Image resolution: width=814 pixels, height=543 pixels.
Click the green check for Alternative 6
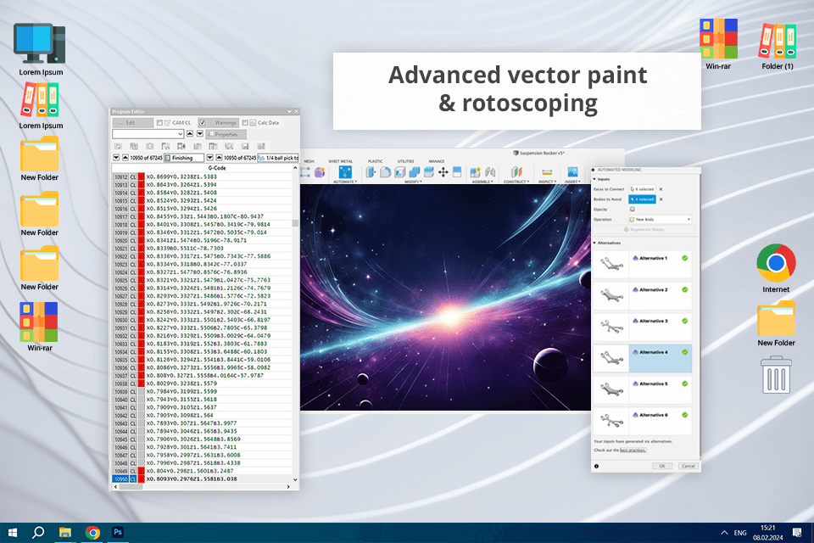[x=685, y=415]
